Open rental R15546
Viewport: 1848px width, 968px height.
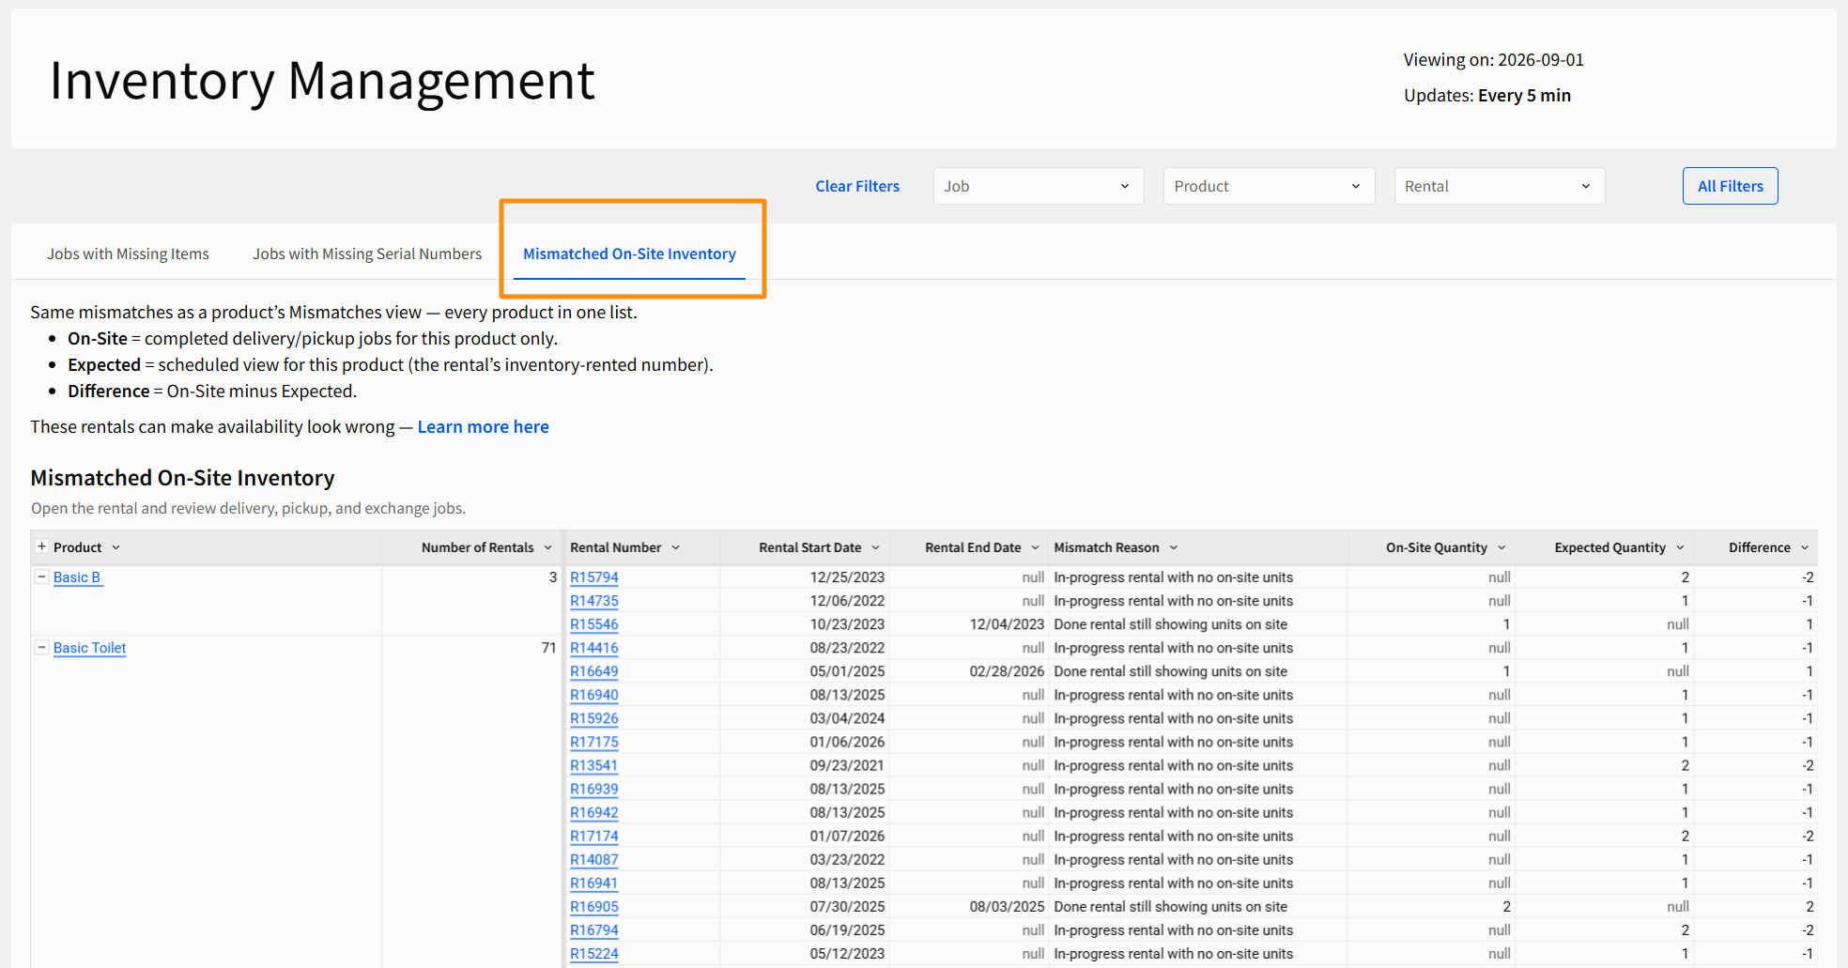coord(594,624)
